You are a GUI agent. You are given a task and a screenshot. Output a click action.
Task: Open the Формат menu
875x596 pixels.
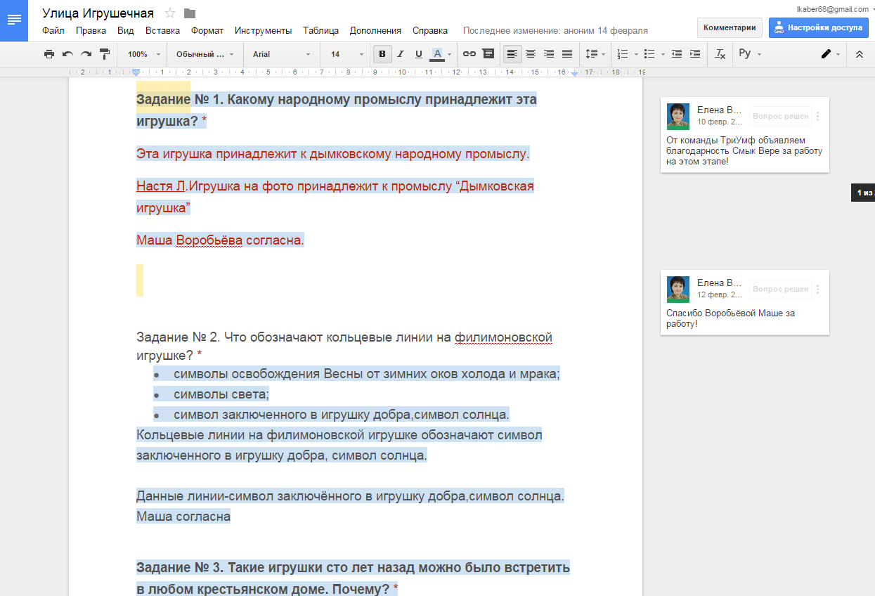[207, 31]
